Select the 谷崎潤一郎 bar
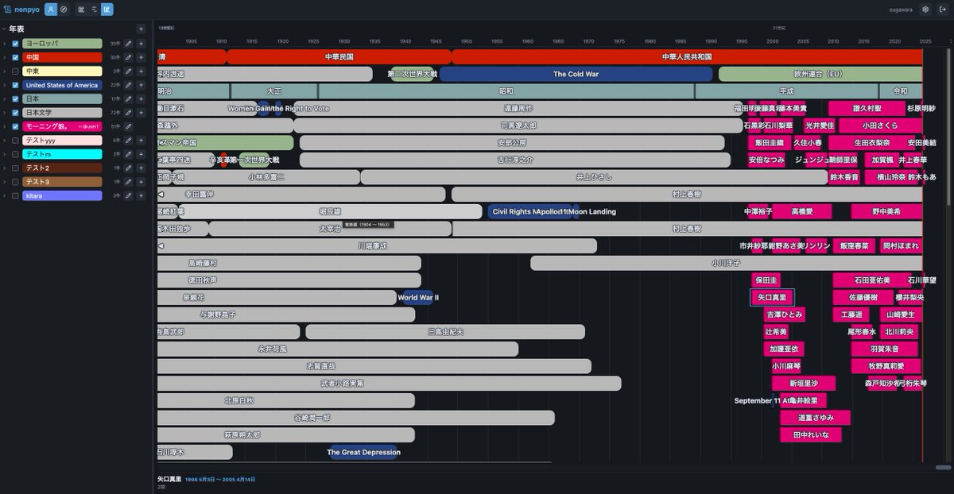This screenshot has height=494, width=954. tap(356, 418)
